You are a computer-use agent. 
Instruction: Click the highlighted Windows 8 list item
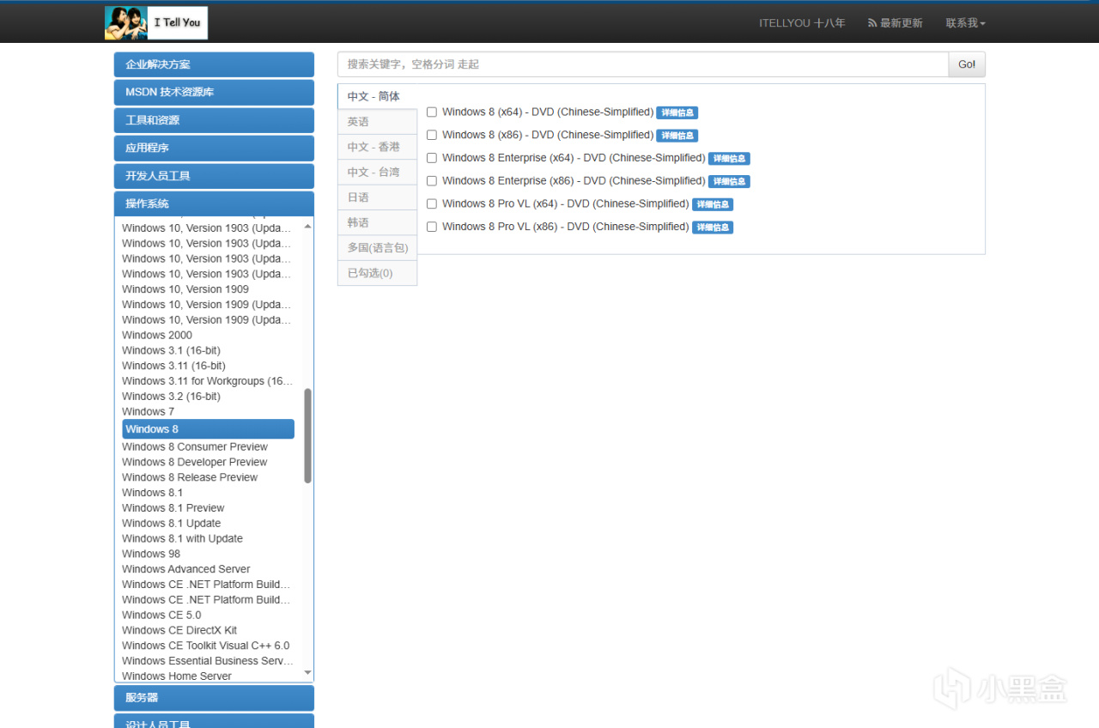[208, 429]
